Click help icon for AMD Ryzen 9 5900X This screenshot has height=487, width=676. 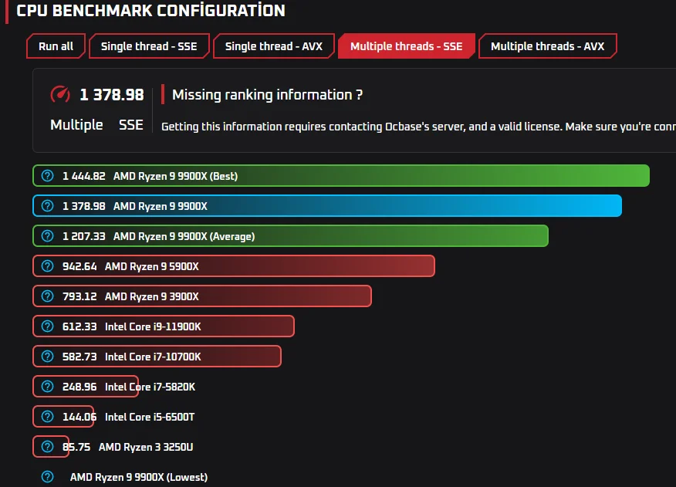click(47, 266)
